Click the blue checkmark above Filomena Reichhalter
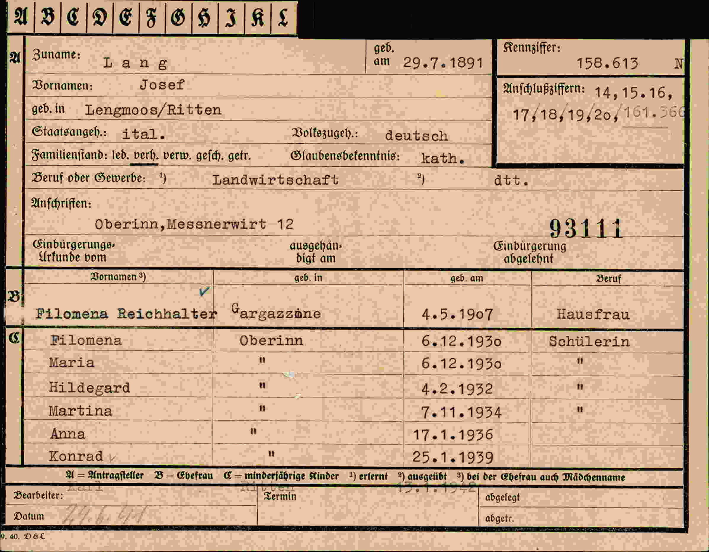Screen dimensions: 709x552 [204, 291]
